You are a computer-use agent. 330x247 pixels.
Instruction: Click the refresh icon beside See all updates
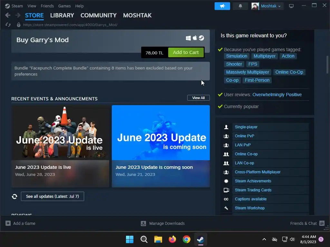tap(15, 197)
